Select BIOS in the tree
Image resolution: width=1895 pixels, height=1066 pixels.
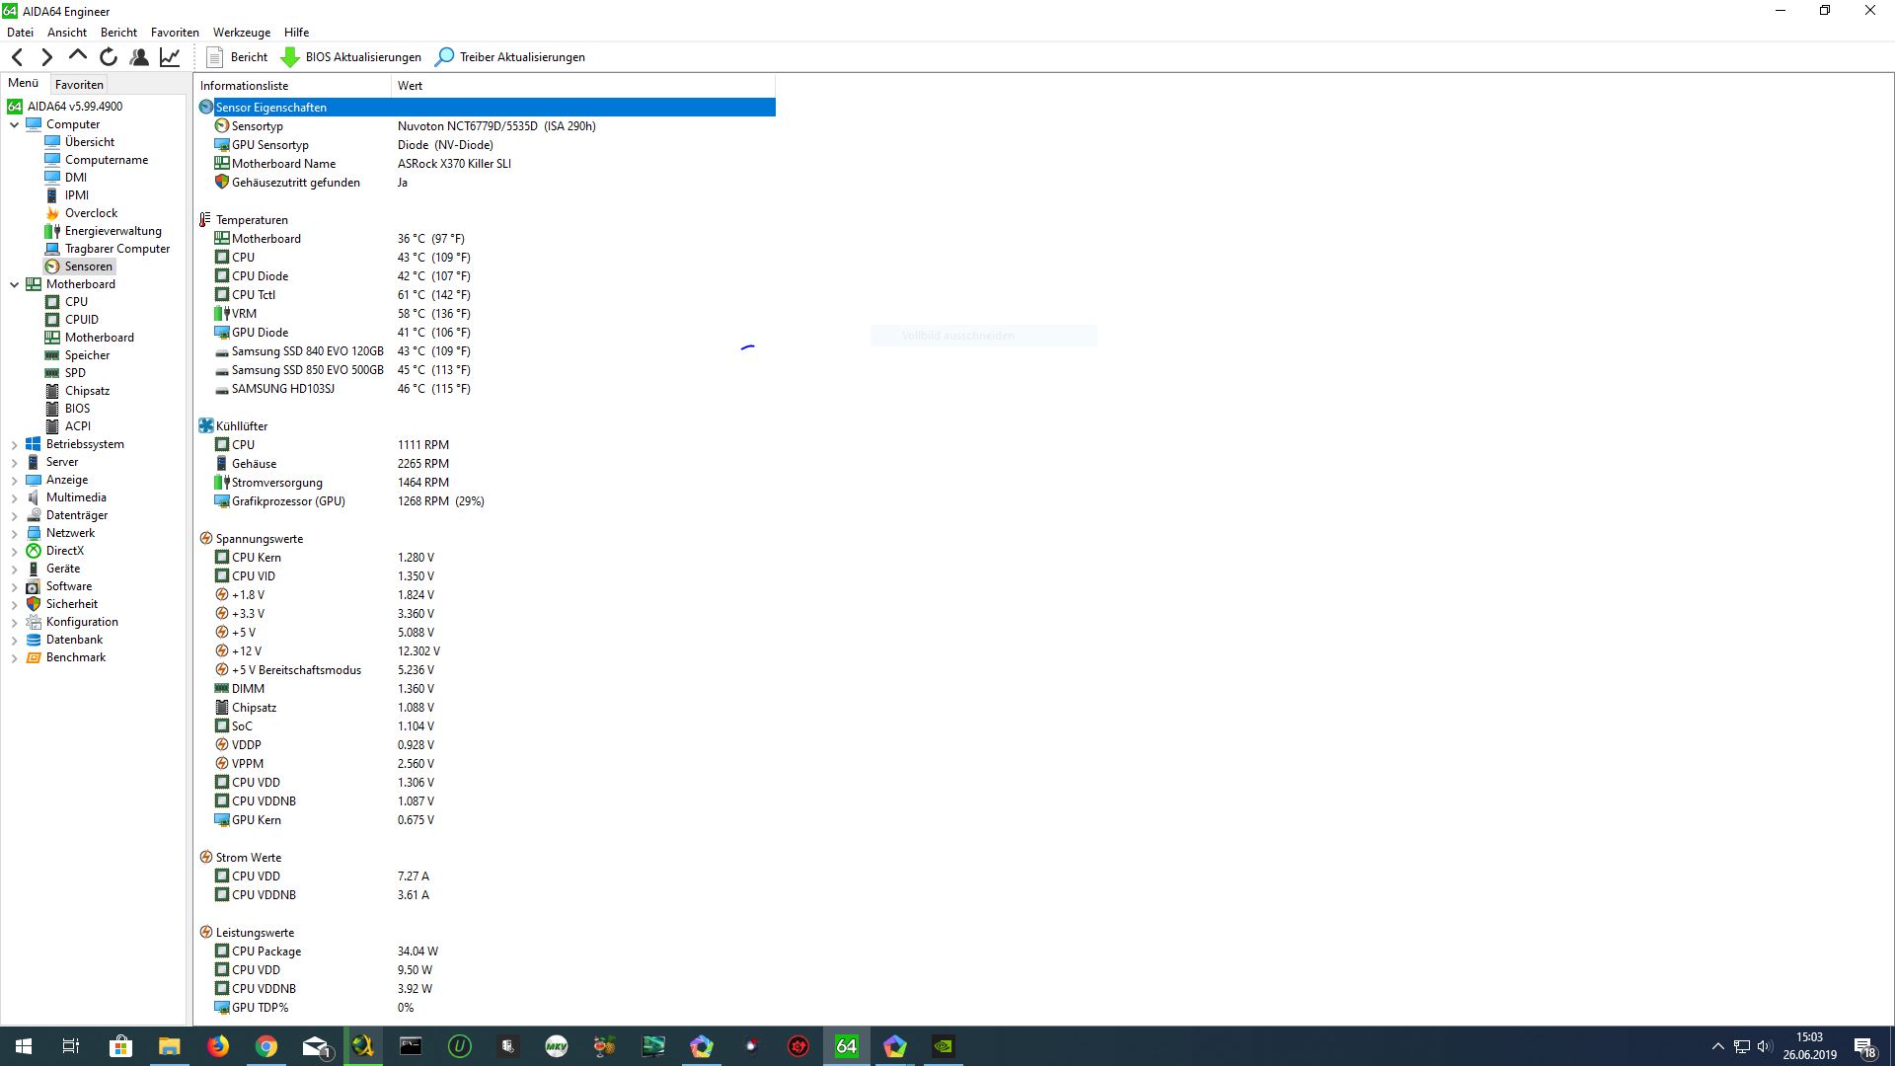(x=77, y=409)
